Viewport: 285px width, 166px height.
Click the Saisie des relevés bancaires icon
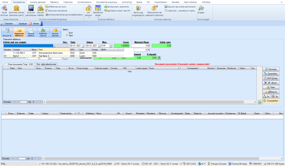(x=17, y=10)
